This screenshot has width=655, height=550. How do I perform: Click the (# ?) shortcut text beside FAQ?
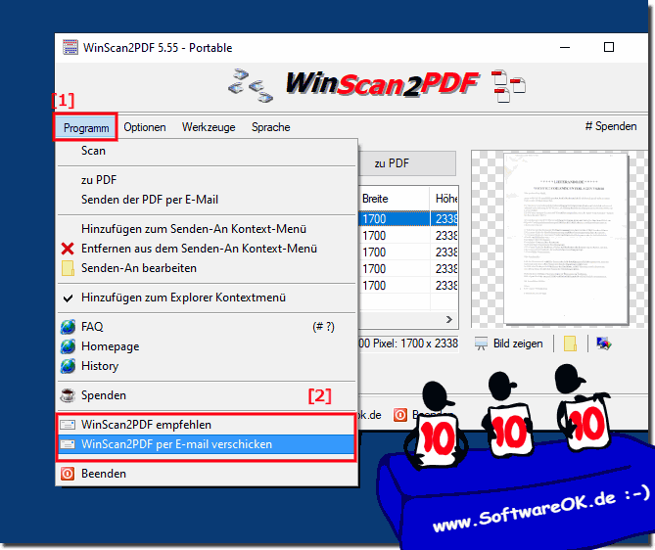(x=324, y=327)
